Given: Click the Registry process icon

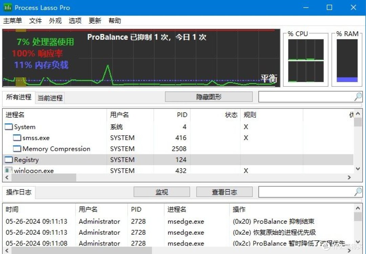Looking at the screenshot, I should (x=8, y=159).
